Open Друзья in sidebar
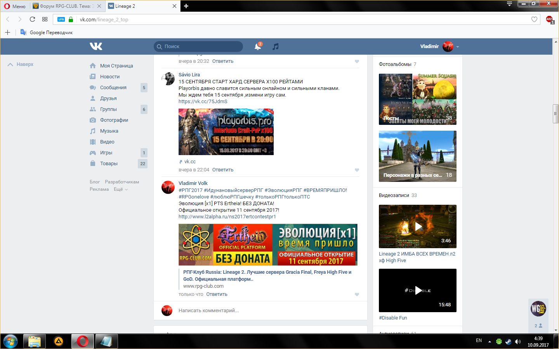The width and height of the screenshot is (559, 349). tap(108, 98)
